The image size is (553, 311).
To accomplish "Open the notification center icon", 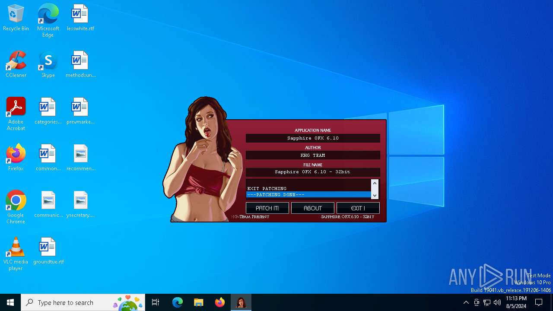I will pyautogui.click(x=539, y=302).
